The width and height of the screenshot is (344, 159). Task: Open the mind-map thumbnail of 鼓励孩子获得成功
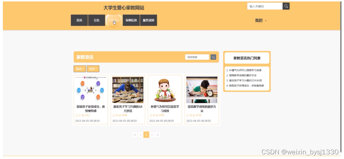90,90
